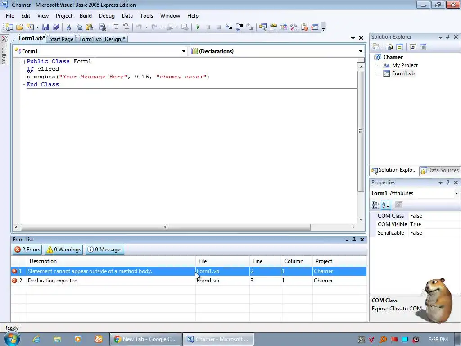Image resolution: width=461 pixels, height=346 pixels.
Task: Open Solution Explorer window position dropdown
Action: point(440,37)
